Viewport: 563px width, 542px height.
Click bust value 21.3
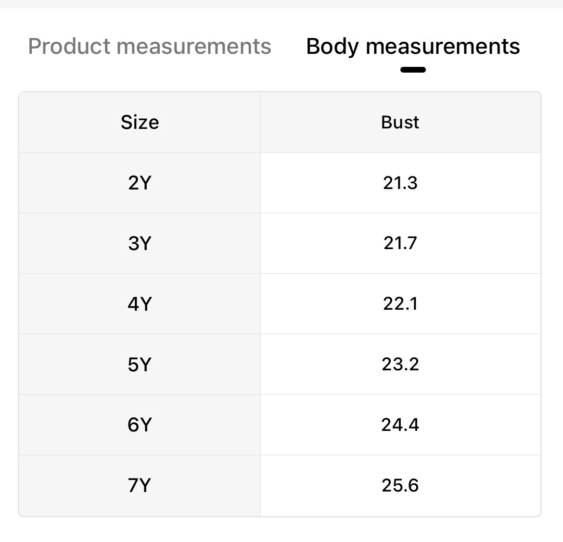400,183
